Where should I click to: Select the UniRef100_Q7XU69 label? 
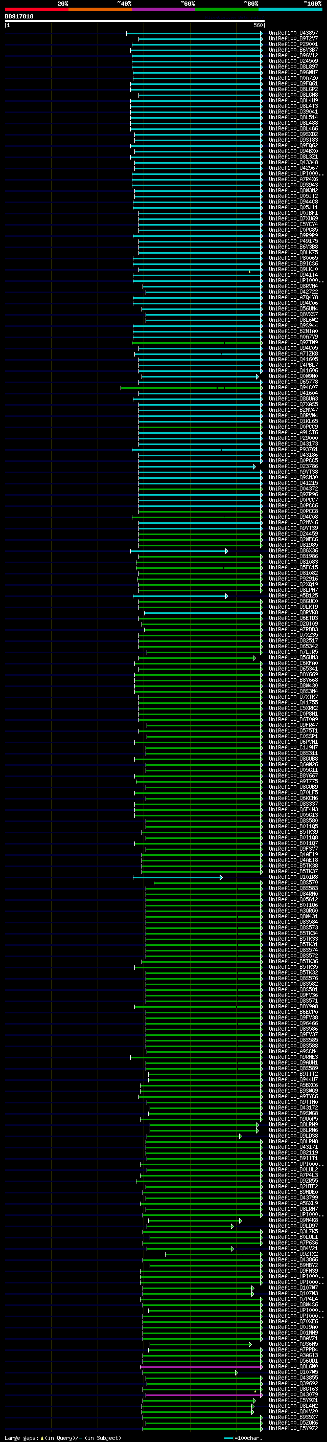(293, 218)
